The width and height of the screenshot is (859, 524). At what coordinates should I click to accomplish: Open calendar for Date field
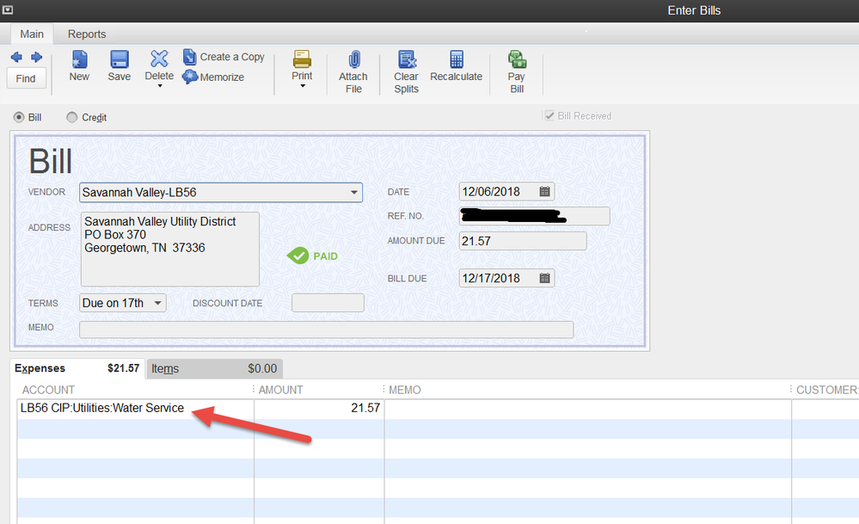coord(544,191)
